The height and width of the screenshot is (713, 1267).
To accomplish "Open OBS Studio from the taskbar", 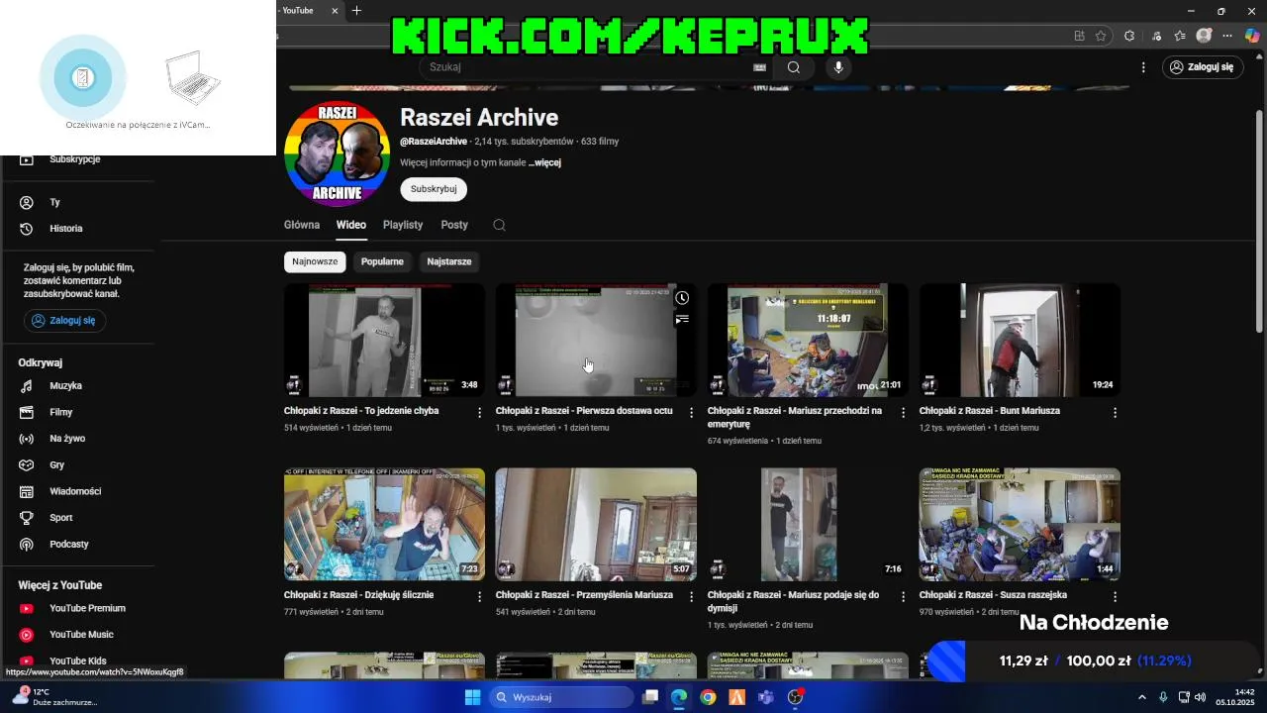I will coord(795,697).
